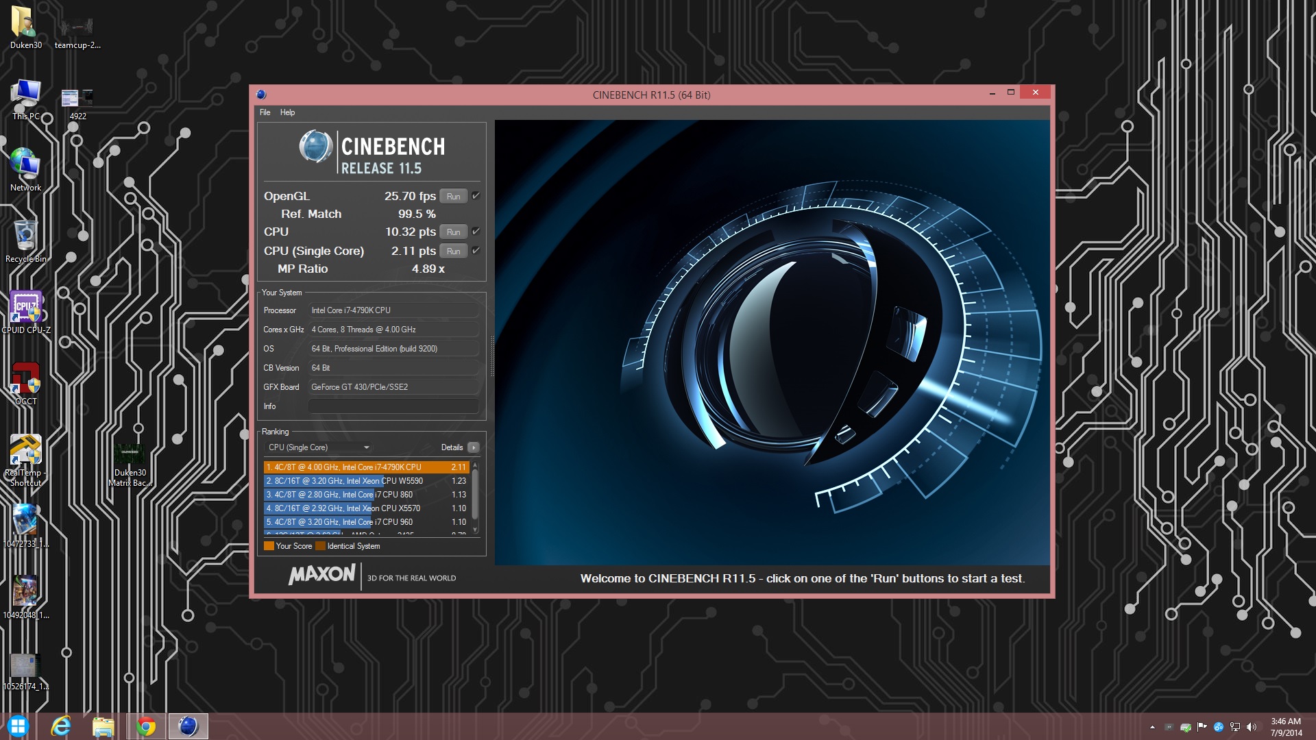This screenshot has width=1316, height=740.
Task: Click the orange Your Score color swatch
Action: [269, 546]
